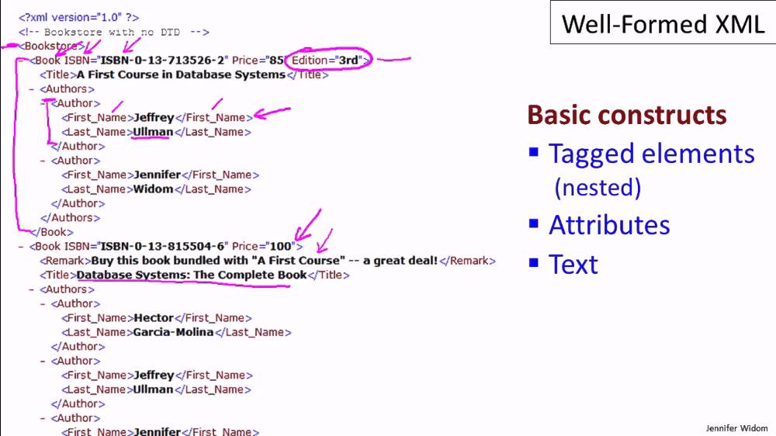This screenshot has height=436, width=776.
Task: Click Jeffrey first name below Garcia-Molina's author block
Action: [154, 375]
